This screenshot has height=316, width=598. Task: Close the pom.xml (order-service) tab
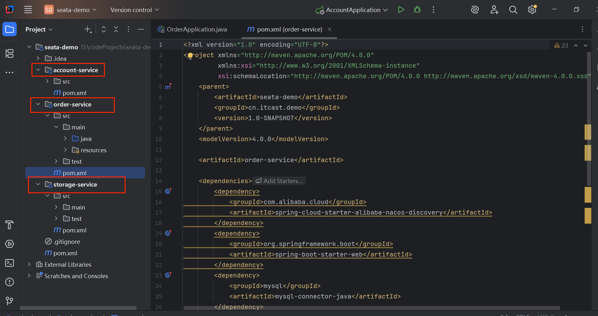coord(330,29)
